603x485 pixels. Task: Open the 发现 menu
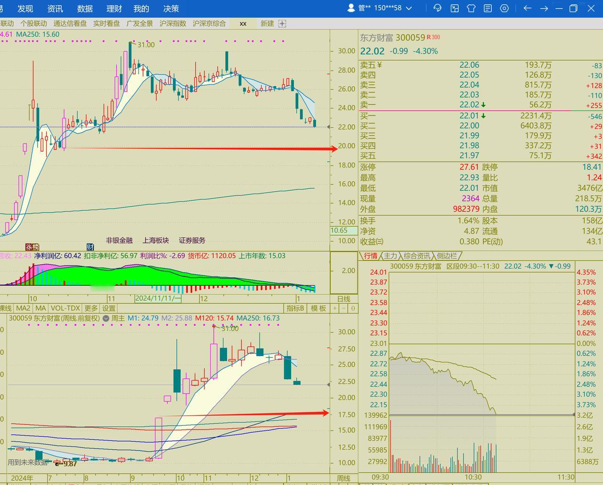click(25, 8)
